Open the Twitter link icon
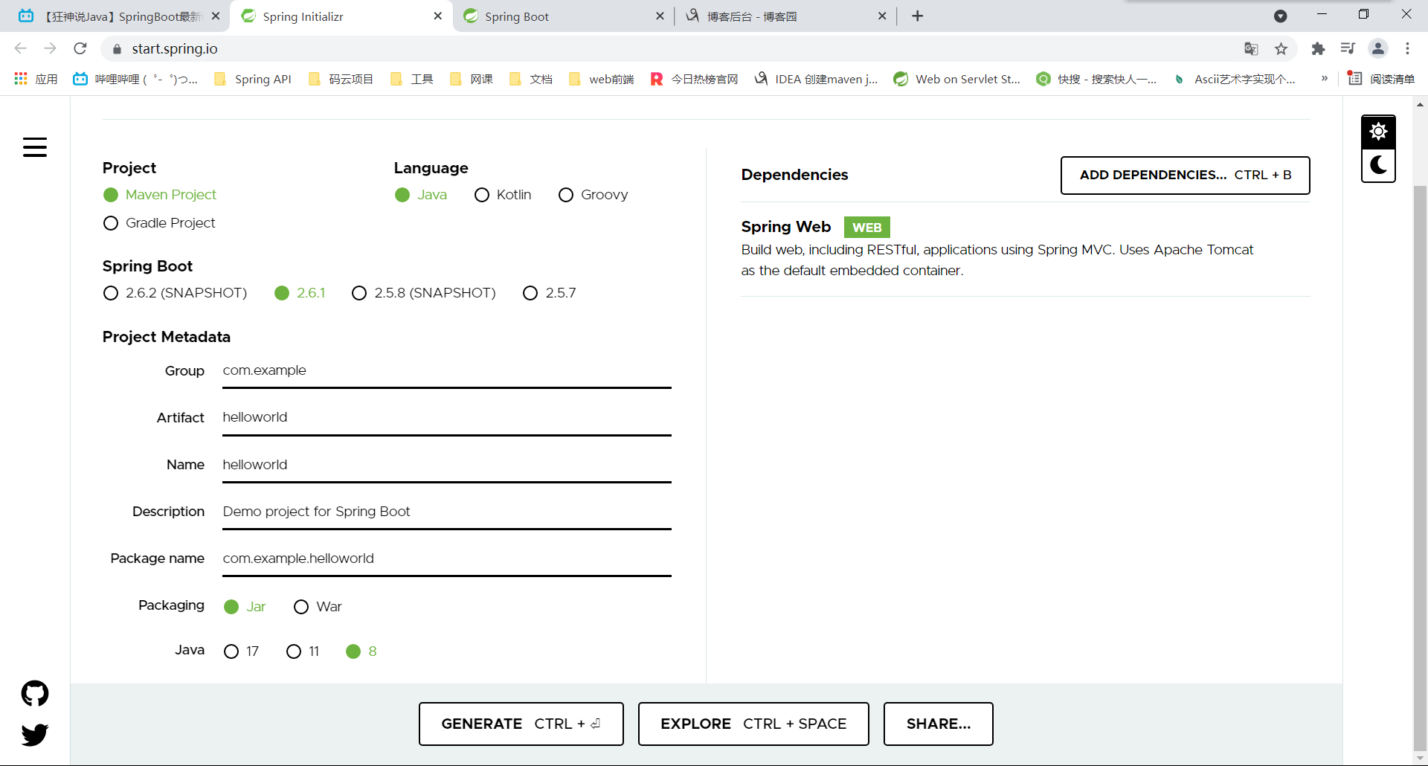This screenshot has width=1428, height=766. pyautogui.click(x=35, y=734)
